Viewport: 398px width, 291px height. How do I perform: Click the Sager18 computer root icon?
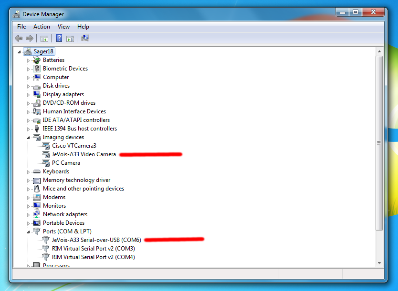(x=27, y=51)
